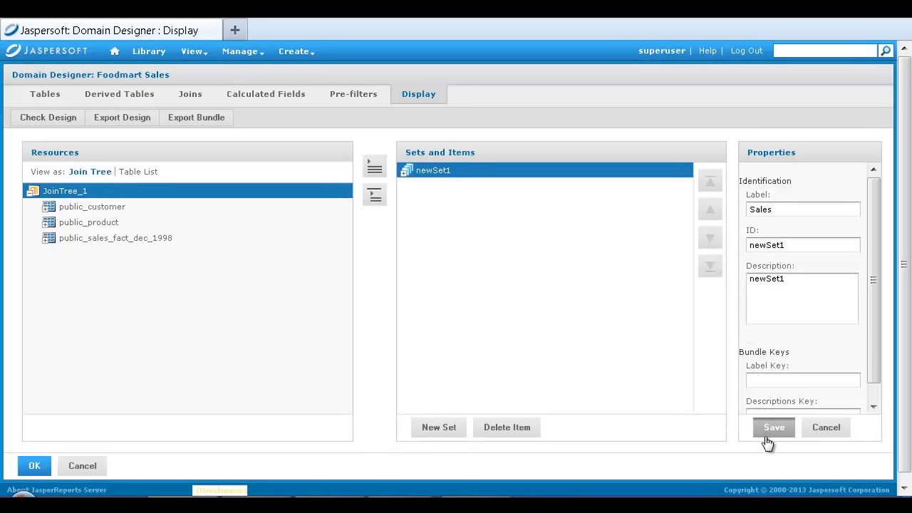Click the page scrollbar up arrow

pyautogui.click(x=904, y=49)
